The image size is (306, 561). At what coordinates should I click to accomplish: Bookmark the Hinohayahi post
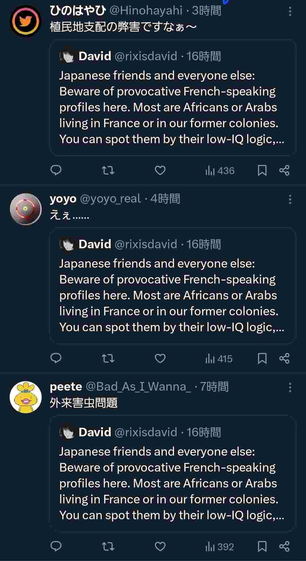pos(262,170)
